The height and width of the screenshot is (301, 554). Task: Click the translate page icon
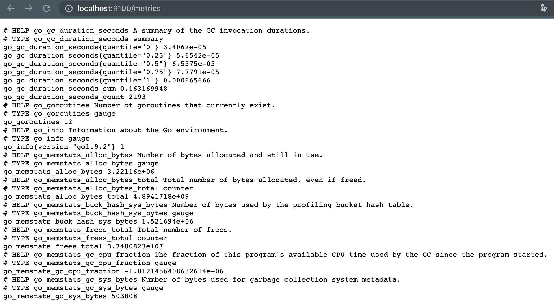coord(544,9)
